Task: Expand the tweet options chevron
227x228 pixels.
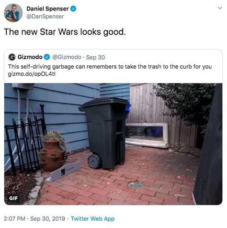Action: (x=220, y=8)
